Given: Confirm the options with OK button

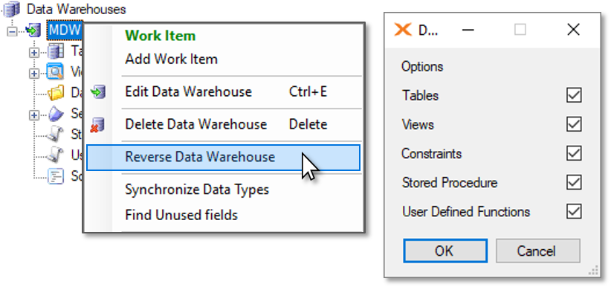Looking at the screenshot, I should coord(445,251).
